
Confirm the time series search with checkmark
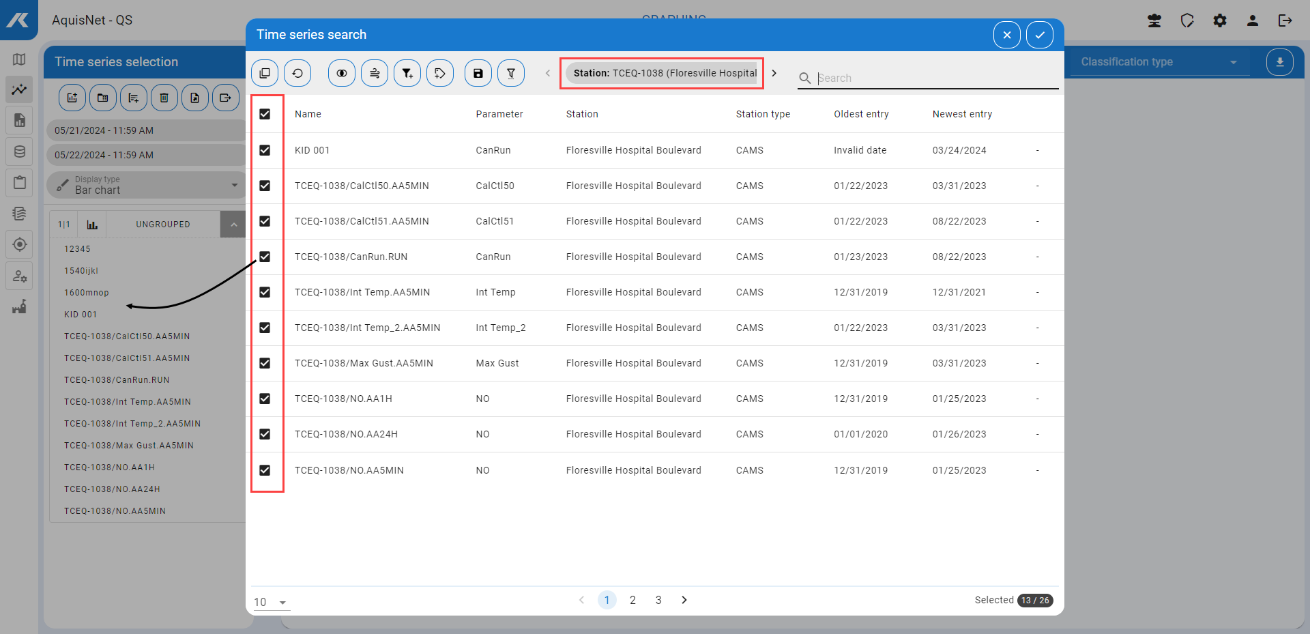(1040, 35)
